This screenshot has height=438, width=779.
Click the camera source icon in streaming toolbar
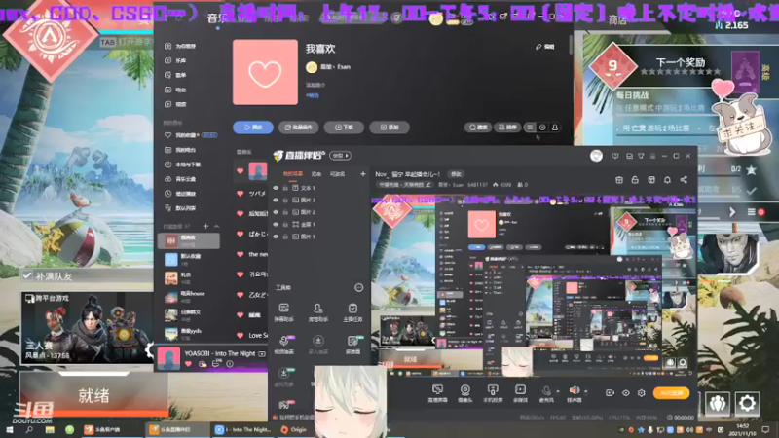(x=465, y=390)
